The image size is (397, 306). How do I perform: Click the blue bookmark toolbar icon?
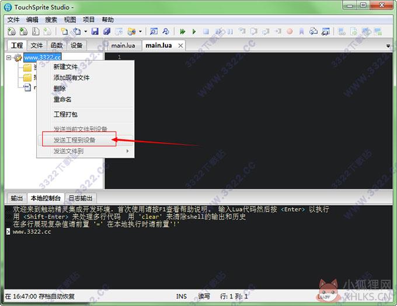click(x=302, y=31)
